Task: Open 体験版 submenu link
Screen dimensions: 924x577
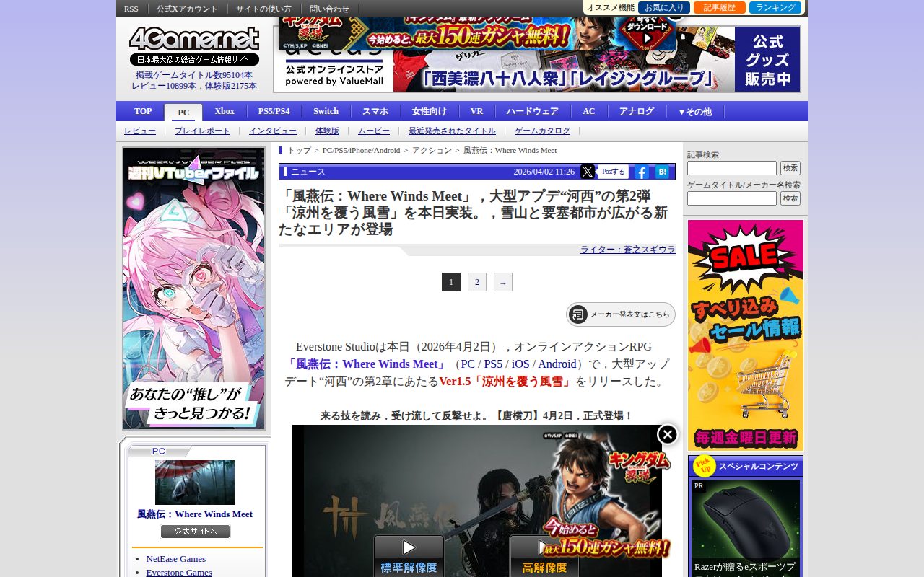Action: click(x=327, y=131)
